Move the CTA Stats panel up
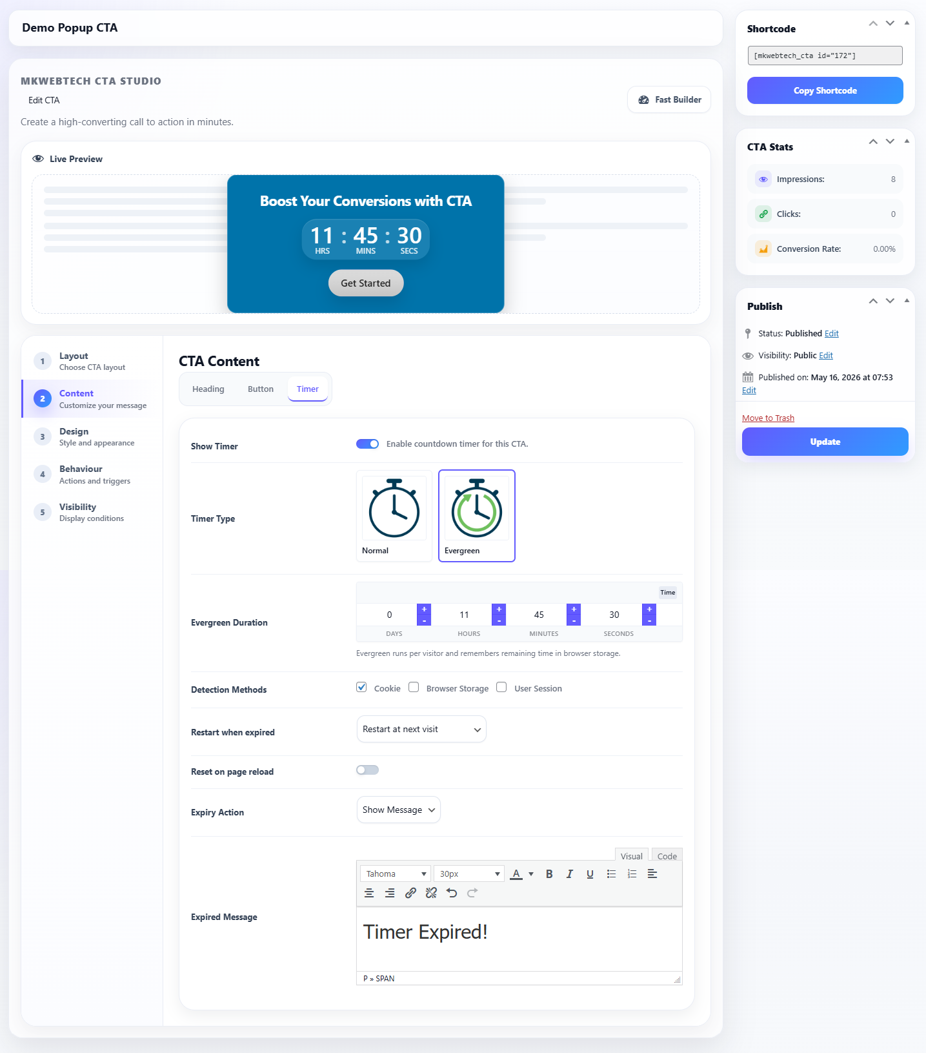The image size is (926, 1053). pos(873,141)
